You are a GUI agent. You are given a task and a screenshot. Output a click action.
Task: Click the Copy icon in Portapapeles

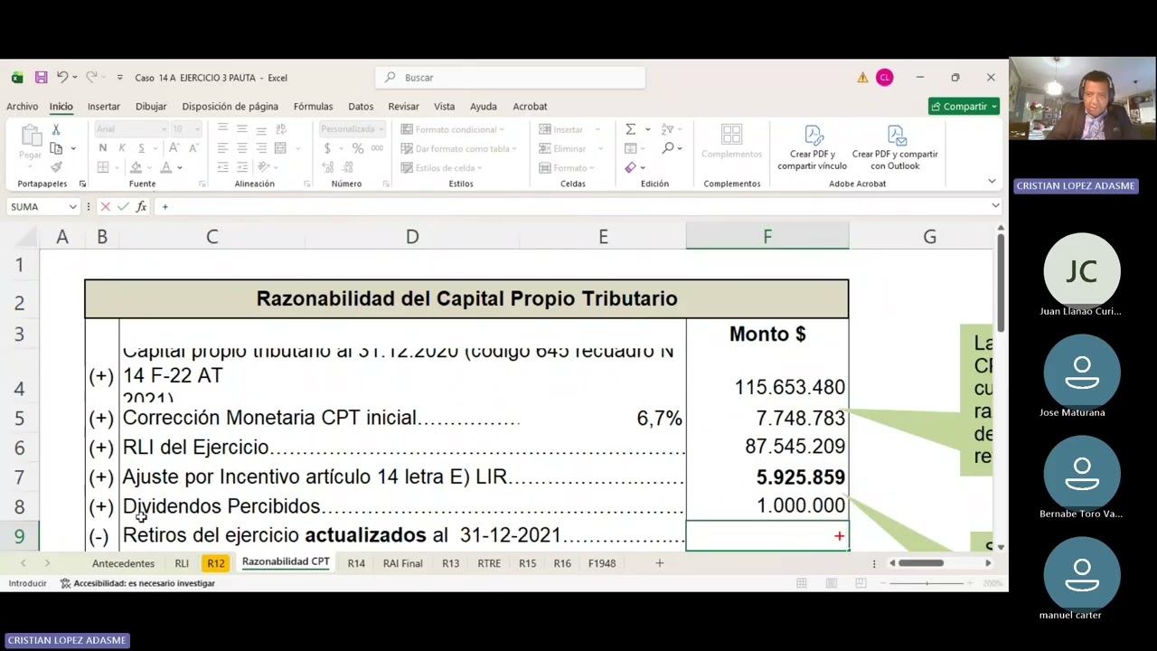[x=56, y=148]
